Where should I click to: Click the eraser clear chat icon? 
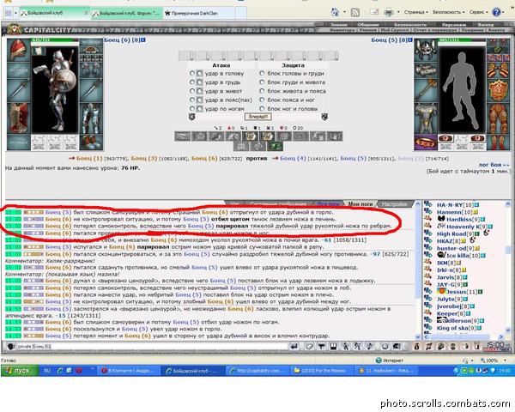pos(309,346)
